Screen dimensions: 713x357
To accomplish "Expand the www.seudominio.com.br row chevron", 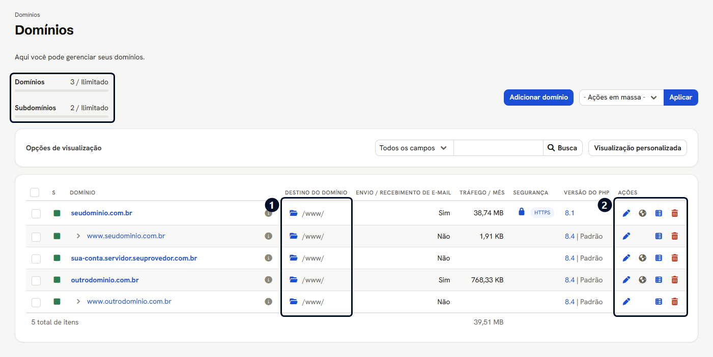I will coord(78,236).
